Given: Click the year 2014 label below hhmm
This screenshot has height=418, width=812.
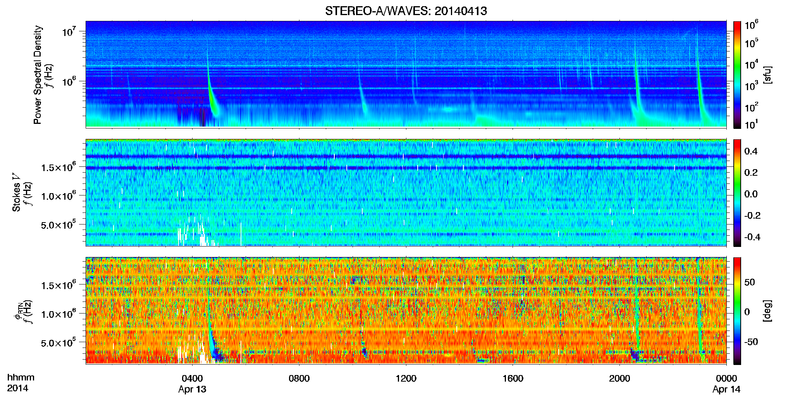Looking at the screenshot, I should pyautogui.click(x=18, y=388).
